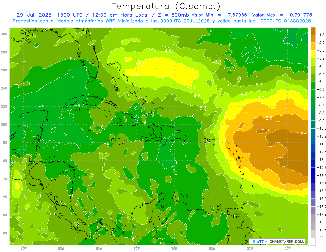Click the '55W' longitude axis label
Screen dimensions: 326x252
pos(288,248)
